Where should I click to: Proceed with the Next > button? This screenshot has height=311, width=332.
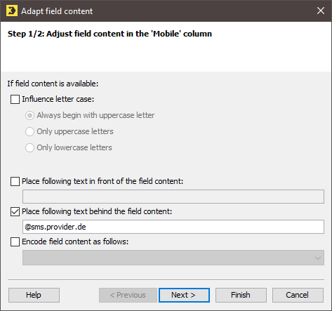(x=184, y=295)
